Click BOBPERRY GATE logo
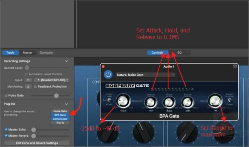This screenshot has height=147, width=249. [x=127, y=86]
